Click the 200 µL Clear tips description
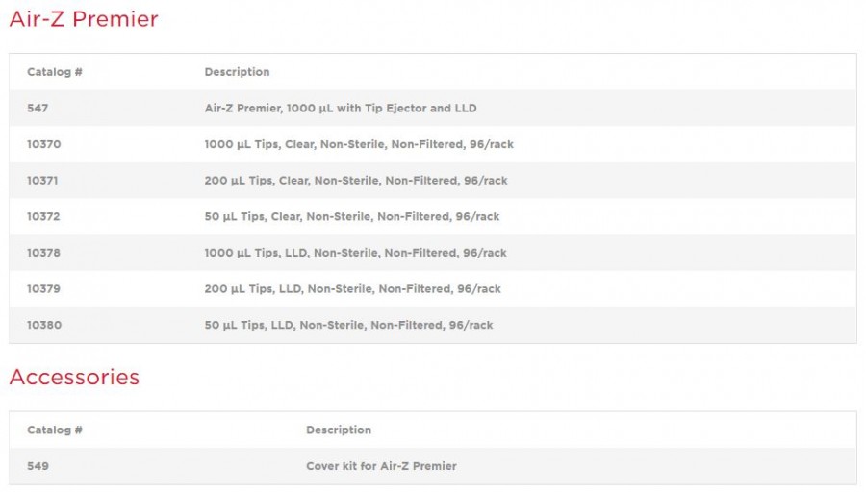Image resolution: width=866 pixels, height=492 pixels. pos(355,181)
